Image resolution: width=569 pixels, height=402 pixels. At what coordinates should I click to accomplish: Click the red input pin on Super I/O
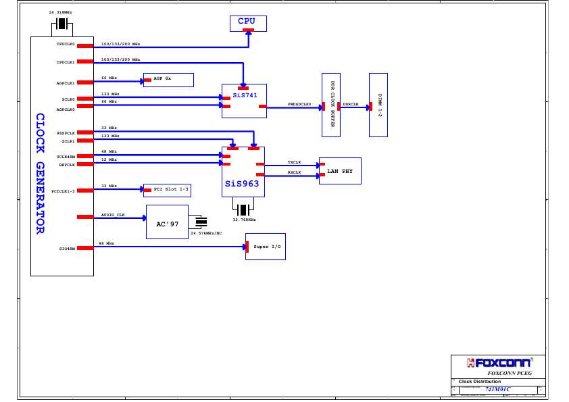[247, 247]
